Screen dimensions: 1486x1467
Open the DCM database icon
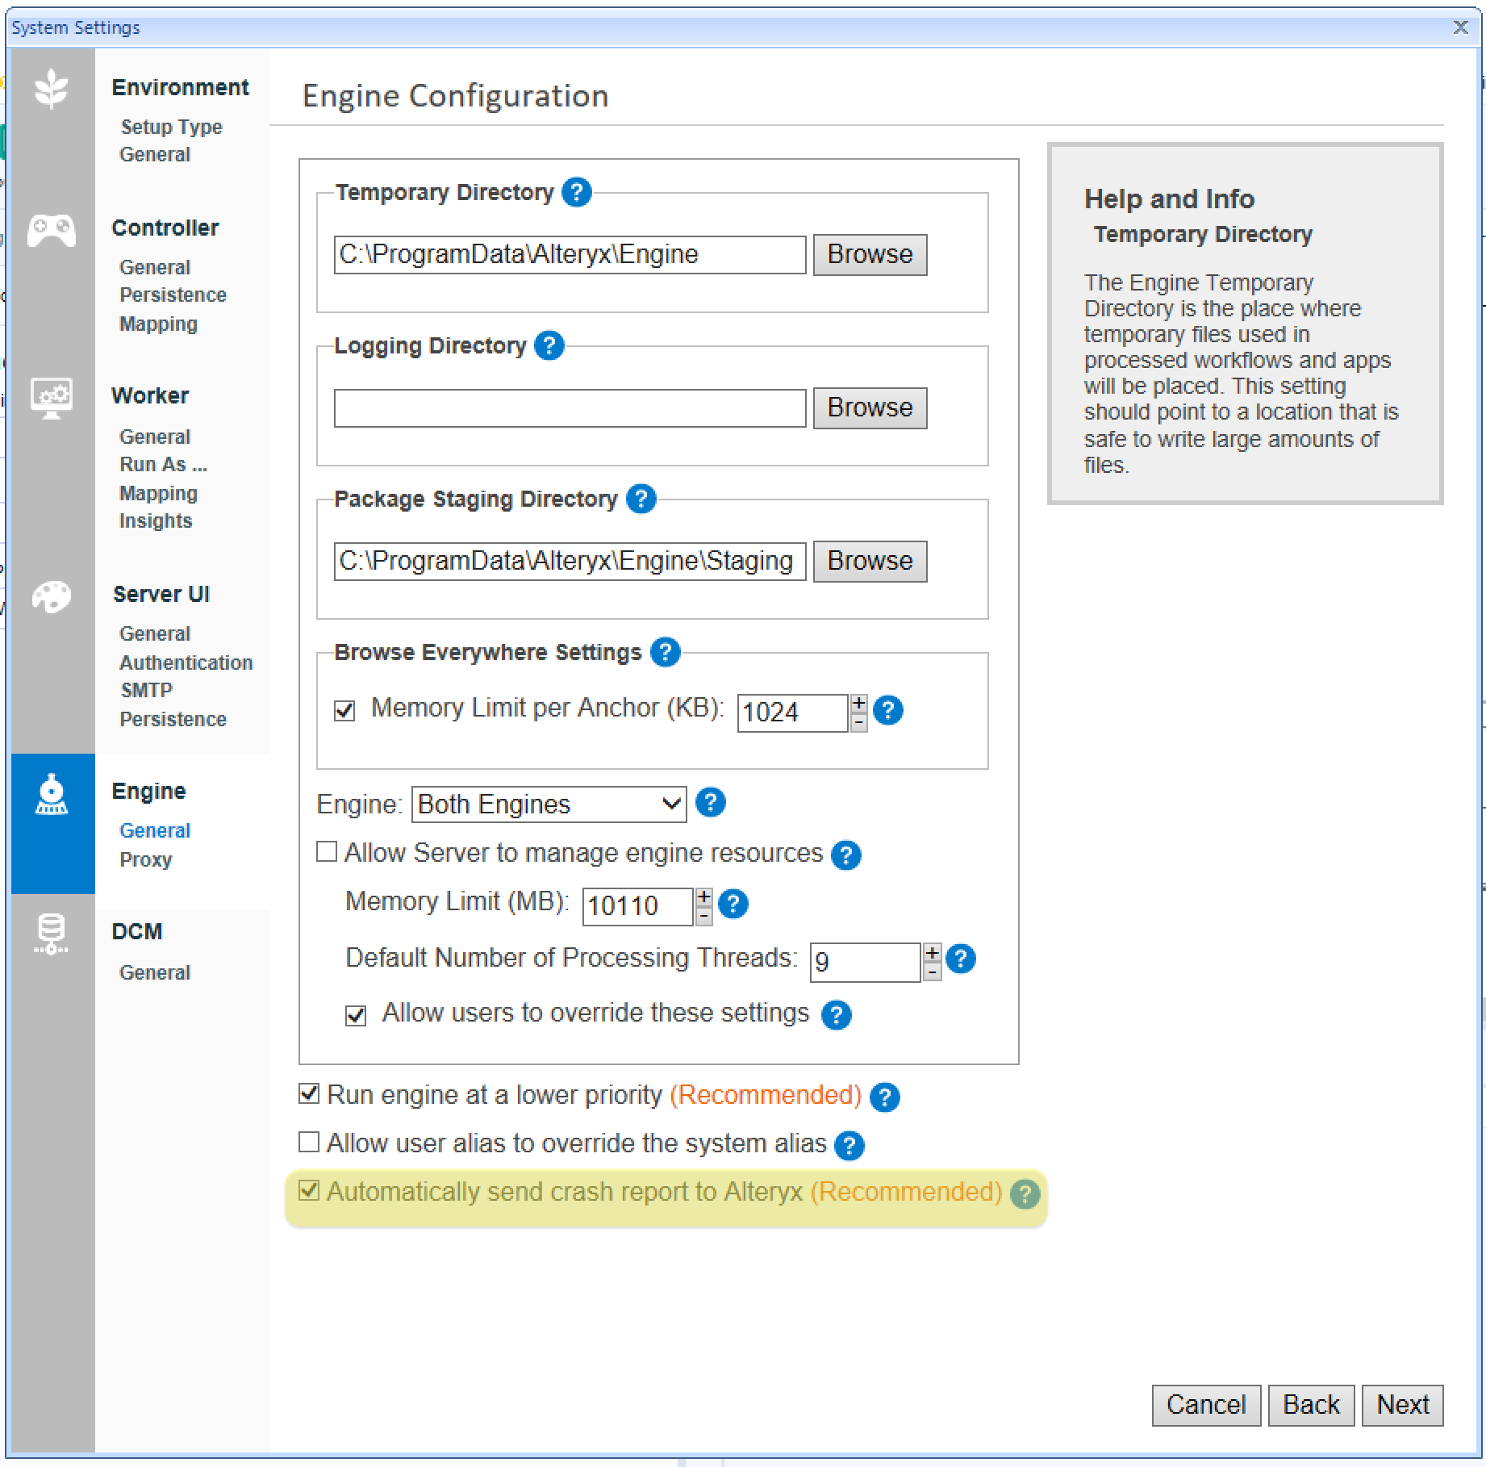point(52,934)
